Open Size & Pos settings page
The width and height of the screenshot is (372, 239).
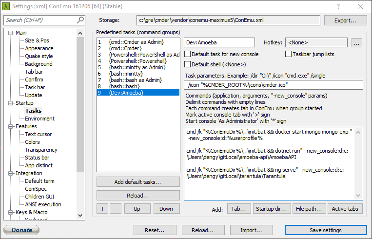click(x=37, y=40)
